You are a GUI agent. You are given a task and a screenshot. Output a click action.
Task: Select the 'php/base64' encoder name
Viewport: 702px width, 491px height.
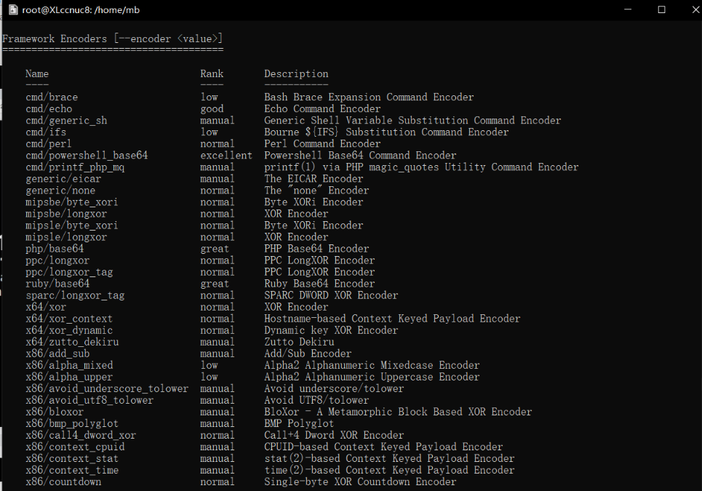tap(55, 248)
